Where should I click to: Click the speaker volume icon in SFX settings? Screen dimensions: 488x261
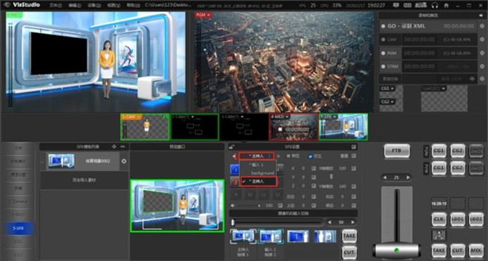pyautogui.click(x=233, y=205)
